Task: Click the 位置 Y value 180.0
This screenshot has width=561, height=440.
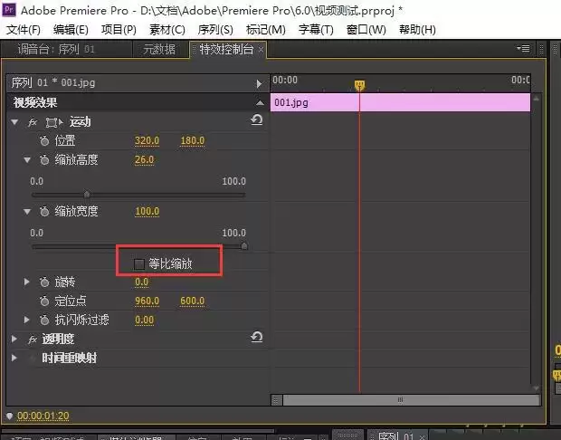Action: click(193, 140)
